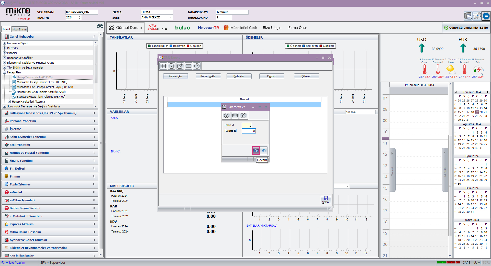Click the Export button
Screen dimensions: 491x266
tap(271, 76)
